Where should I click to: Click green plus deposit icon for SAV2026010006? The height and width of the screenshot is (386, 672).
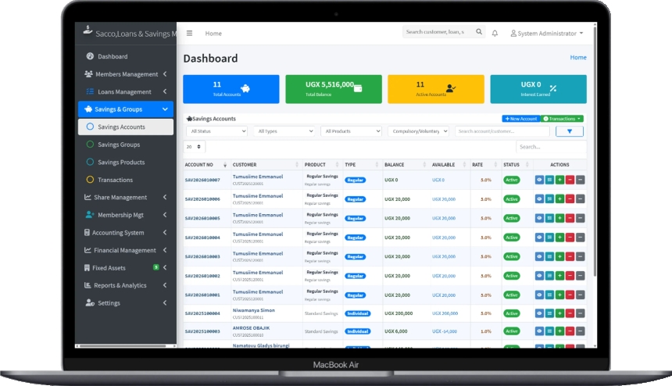(559, 199)
